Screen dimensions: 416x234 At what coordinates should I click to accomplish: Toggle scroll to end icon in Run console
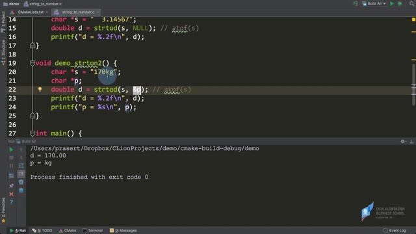[x=21, y=174]
